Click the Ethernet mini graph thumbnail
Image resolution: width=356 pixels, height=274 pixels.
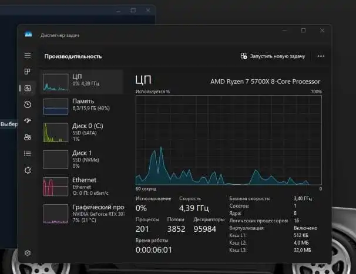56,187
